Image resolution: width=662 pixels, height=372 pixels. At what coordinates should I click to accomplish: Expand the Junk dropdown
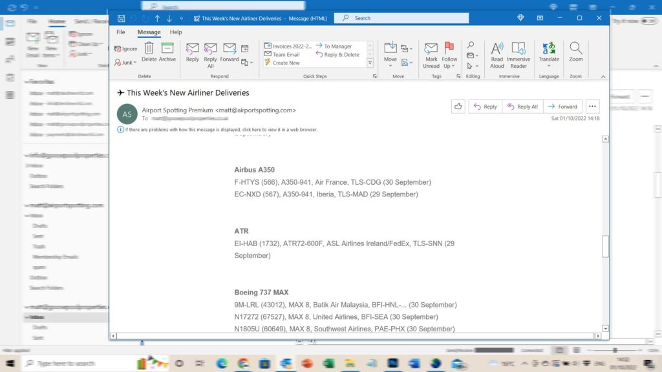(125, 63)
